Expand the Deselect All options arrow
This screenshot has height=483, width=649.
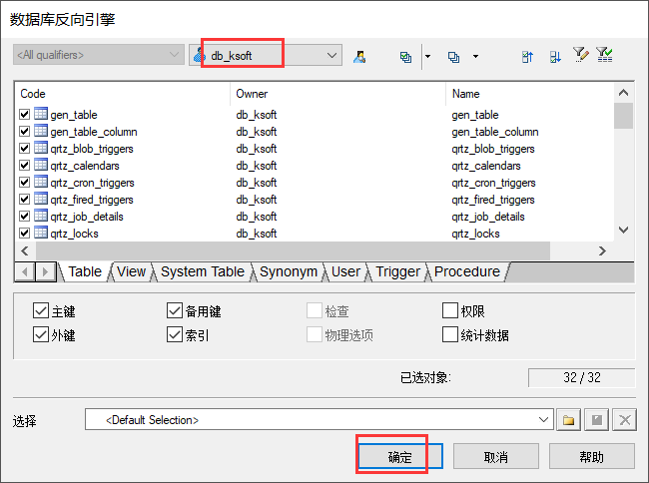click(x=475, y=57)
